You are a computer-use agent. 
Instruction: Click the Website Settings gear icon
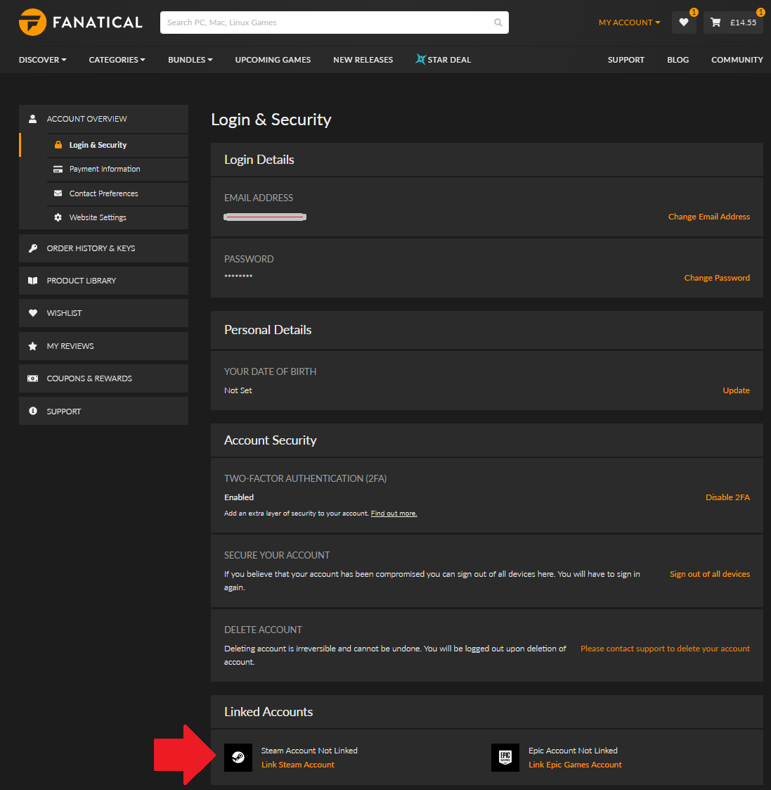coord(58,217)
